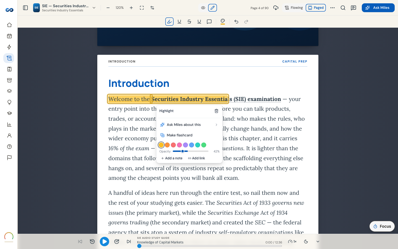
Task: Click the flag icon in the sidebar
Action: (x=9, y=158)
